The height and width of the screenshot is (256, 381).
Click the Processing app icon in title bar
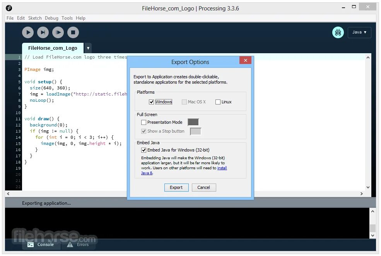click(x=9, y=8)
